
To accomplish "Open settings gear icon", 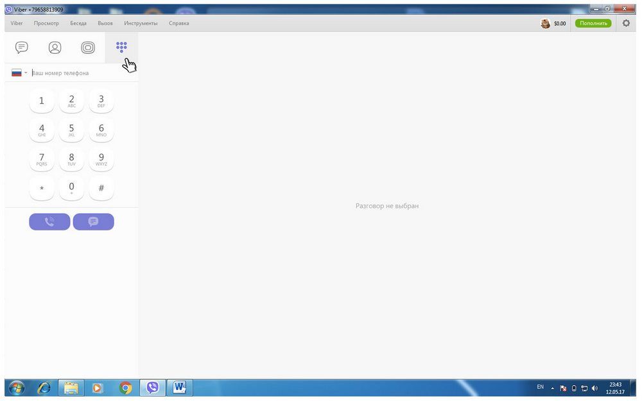I will (626, 23).
